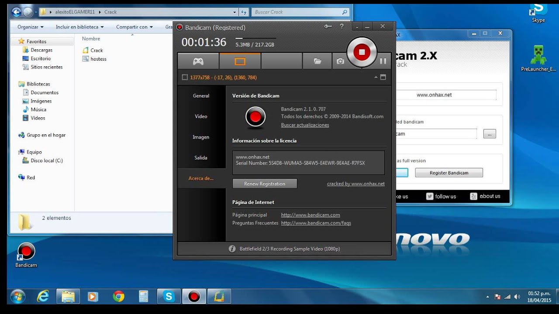Select 'Grupo en el hogar'
Viewport: 559px width, 314px height.
coord(46,135)
